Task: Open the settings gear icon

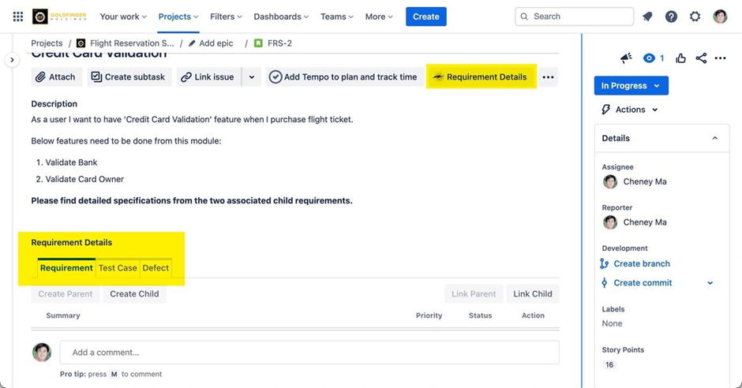Action: pos(695,17)
